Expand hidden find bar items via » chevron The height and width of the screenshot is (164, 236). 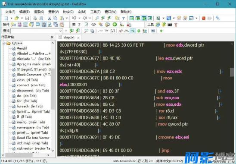tap(66, 31)
